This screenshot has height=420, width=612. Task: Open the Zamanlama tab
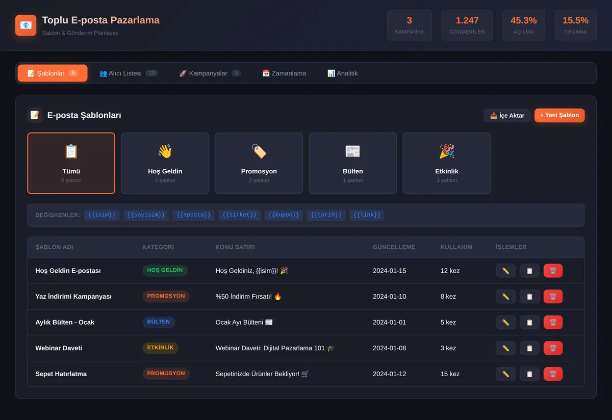click(x=284, y=73)
